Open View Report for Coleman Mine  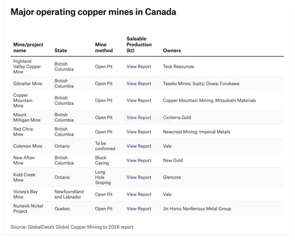coord(139,146)
